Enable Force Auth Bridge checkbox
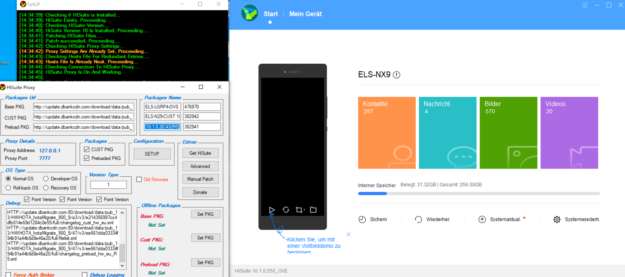Viewport: 625px width, 277px height. [8, 275]
